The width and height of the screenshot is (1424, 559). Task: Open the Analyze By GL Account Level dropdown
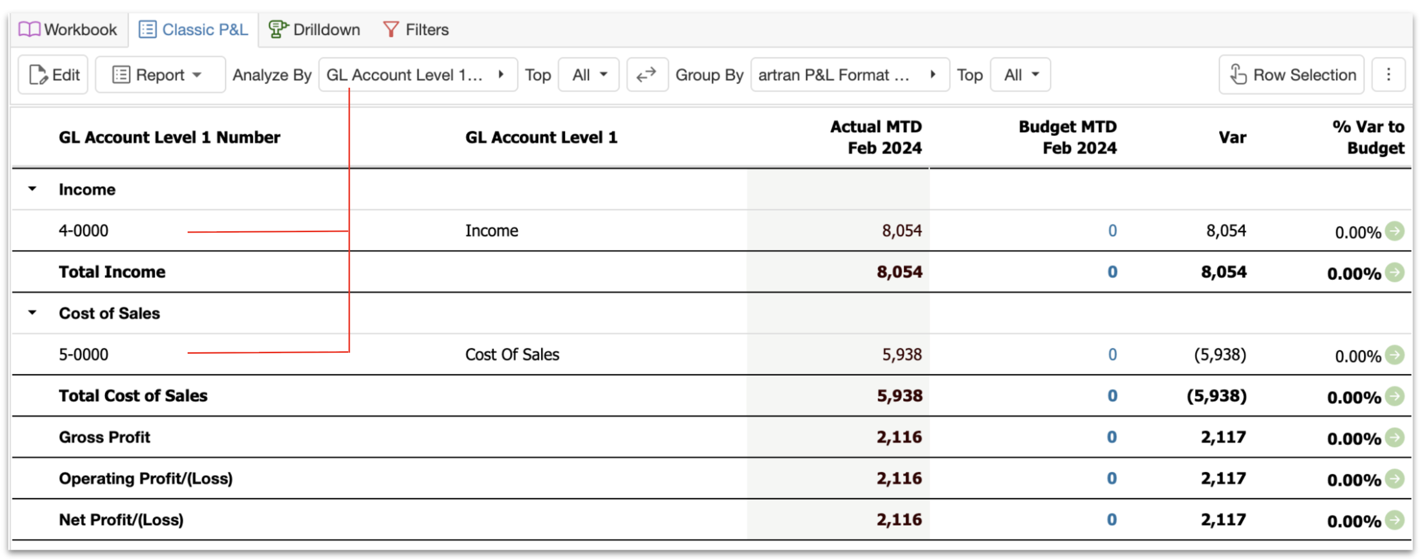[418, 75]
